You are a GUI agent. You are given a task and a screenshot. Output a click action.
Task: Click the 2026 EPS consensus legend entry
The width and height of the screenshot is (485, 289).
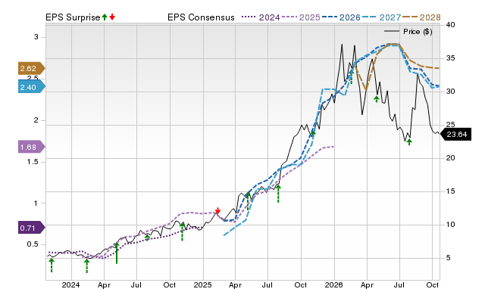click(341, 17)
